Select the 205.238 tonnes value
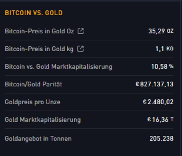Image resolution: width=182 pixels, height=156 pixels. click(161, 138)
